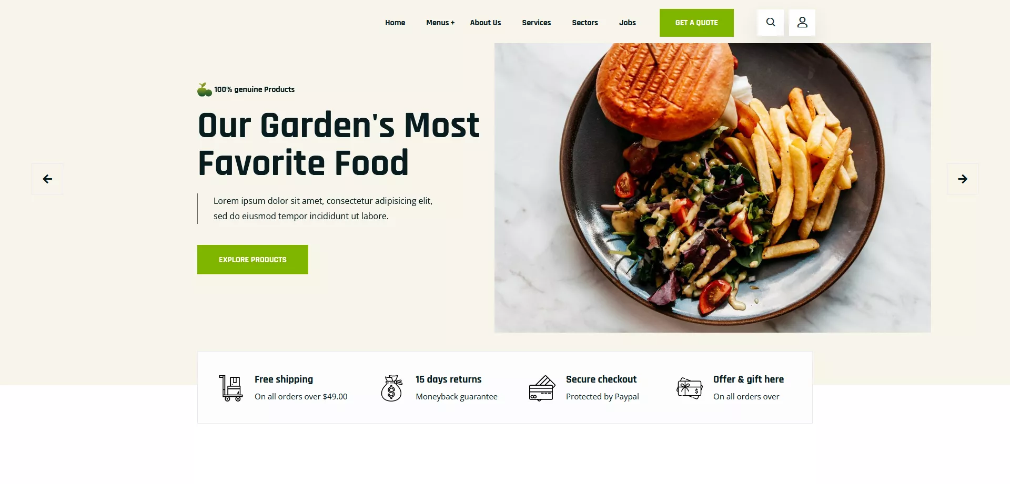The height and width of the screenshot is (484, 1010).
Task: Visit the Jobs page
Action: pos(628,23)
